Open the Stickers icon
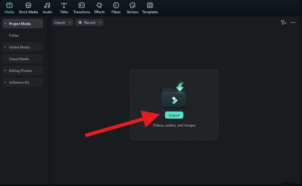Viewport: 302px width, 186px height. [133, 5]
